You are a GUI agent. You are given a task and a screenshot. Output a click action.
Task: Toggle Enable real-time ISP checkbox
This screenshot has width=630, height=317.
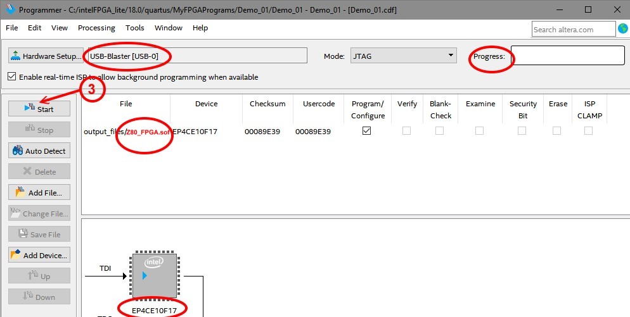click(x=12, y=76)
